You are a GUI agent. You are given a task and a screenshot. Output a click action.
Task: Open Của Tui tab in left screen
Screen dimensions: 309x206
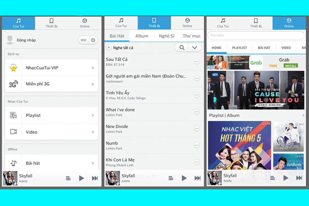pyautogui.click(x=18, y=23)
